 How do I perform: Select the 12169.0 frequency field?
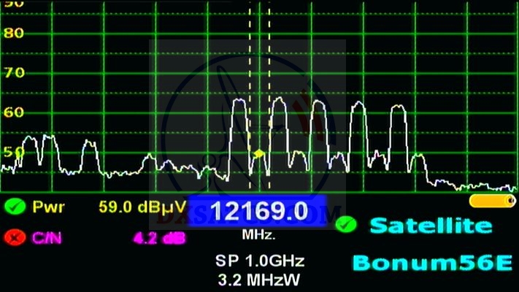click(x=258, y=211)
